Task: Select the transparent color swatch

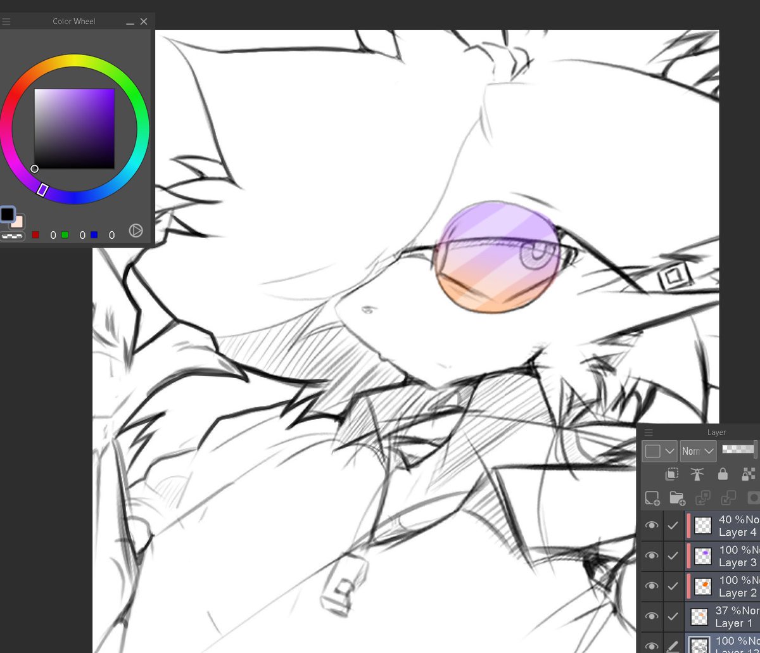Action: point(12,236)
